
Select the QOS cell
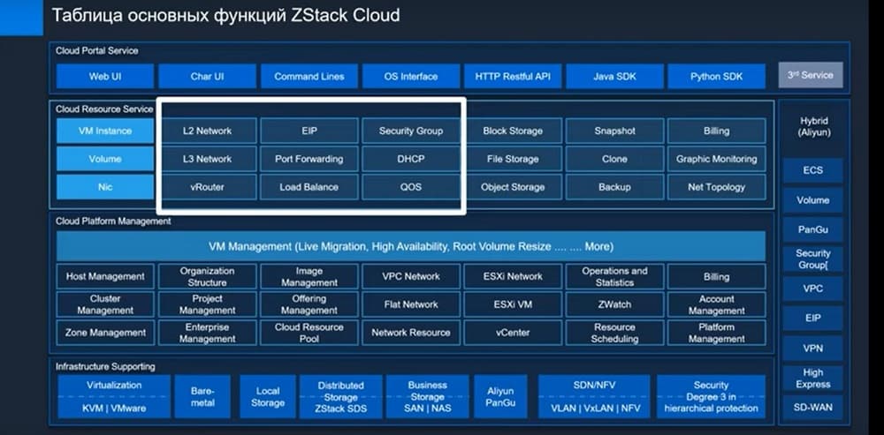click(x=410, y=187)
